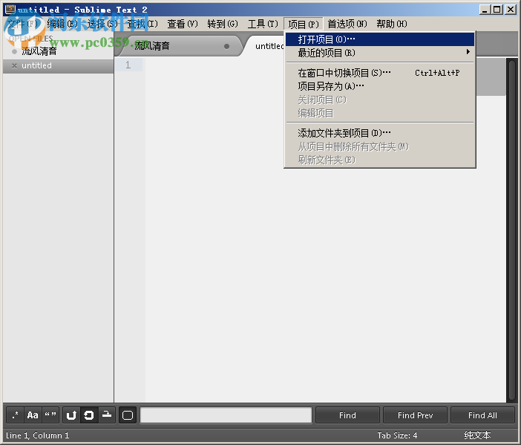Image resolution: width=521 pixels, height=445 pixels.
Task: Open the 文件(F) menu
Action: pos(23,24)
